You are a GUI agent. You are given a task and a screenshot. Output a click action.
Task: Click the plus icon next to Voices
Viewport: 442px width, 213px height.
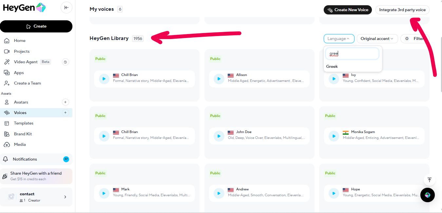coord(65,113)
